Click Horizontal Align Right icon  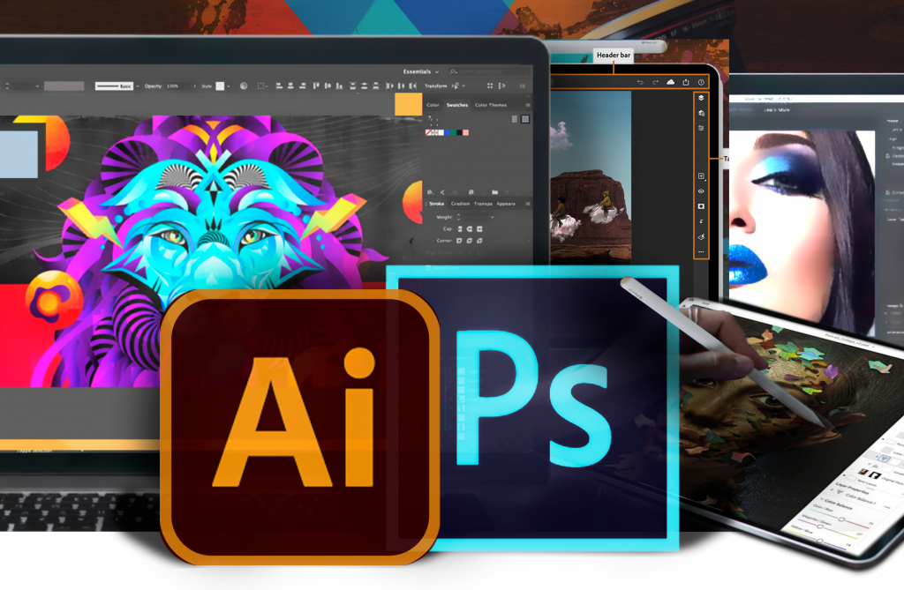[302, 86]
